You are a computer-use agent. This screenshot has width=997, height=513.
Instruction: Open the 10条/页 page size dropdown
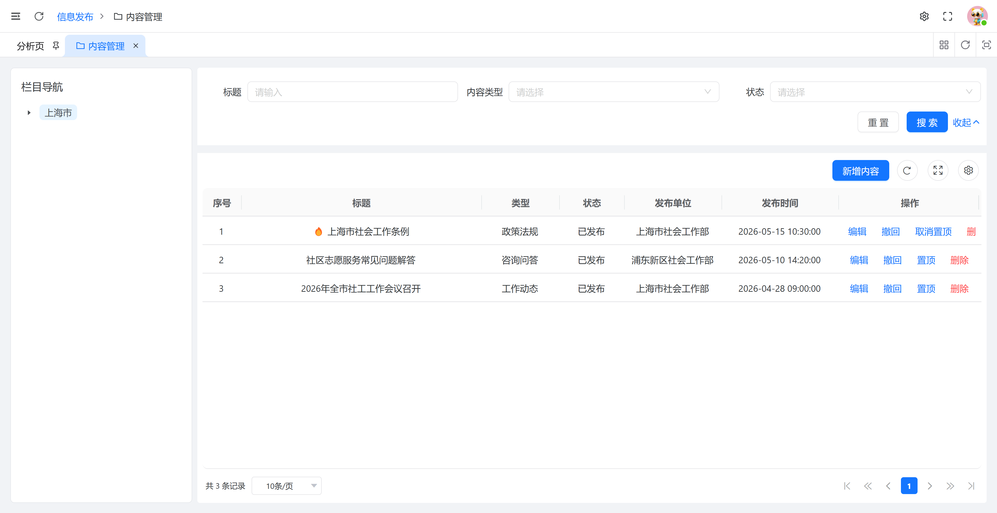coord(286,486)
